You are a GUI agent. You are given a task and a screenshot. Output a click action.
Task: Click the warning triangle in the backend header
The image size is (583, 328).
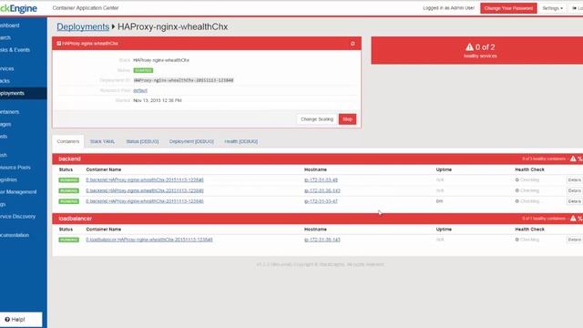pos(573,159)
